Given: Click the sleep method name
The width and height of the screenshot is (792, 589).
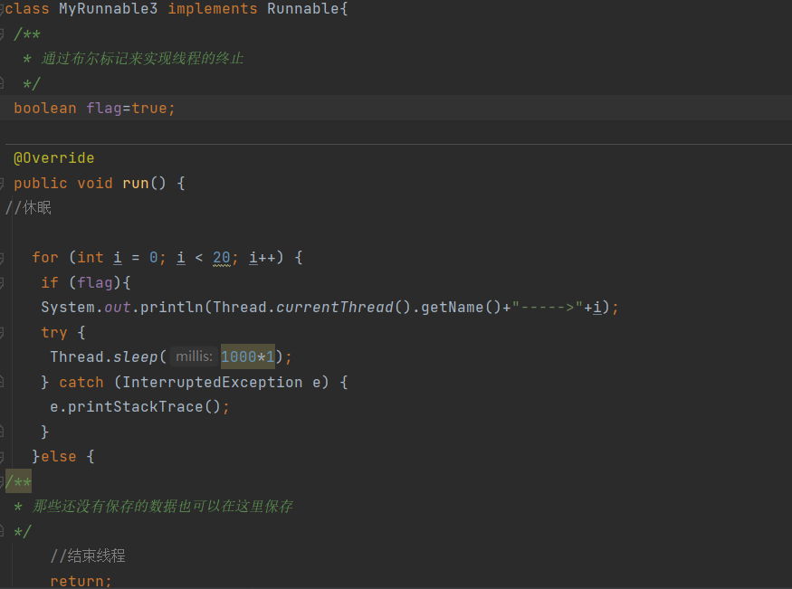Looking at the screenshot, I should click(x=136, y=356).
